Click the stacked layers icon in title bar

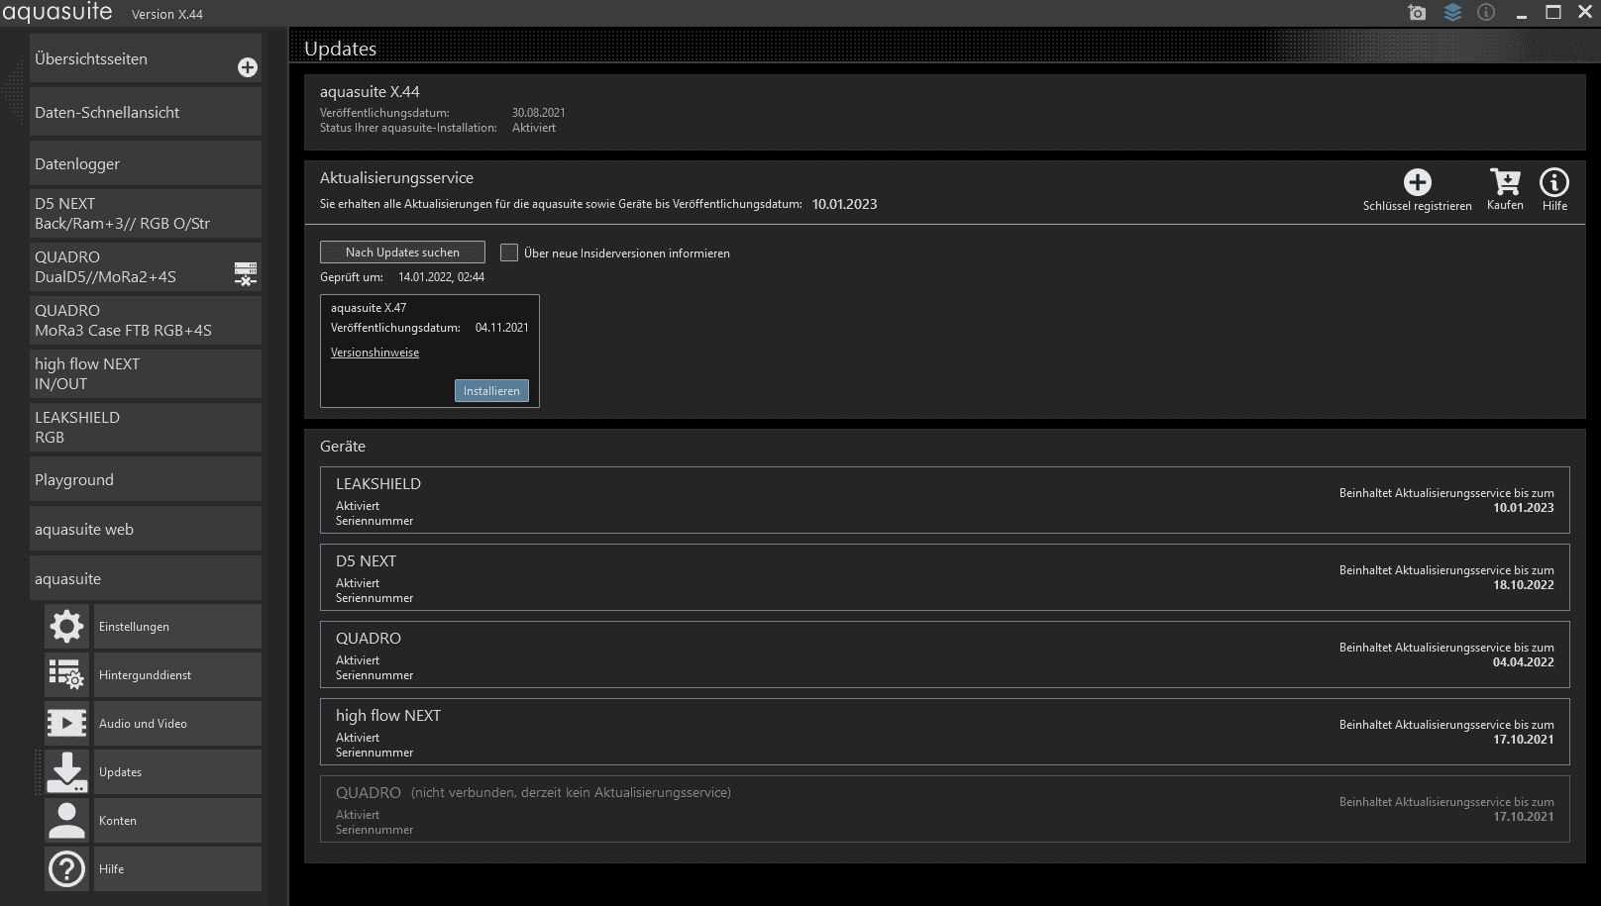click(1452, 13)
